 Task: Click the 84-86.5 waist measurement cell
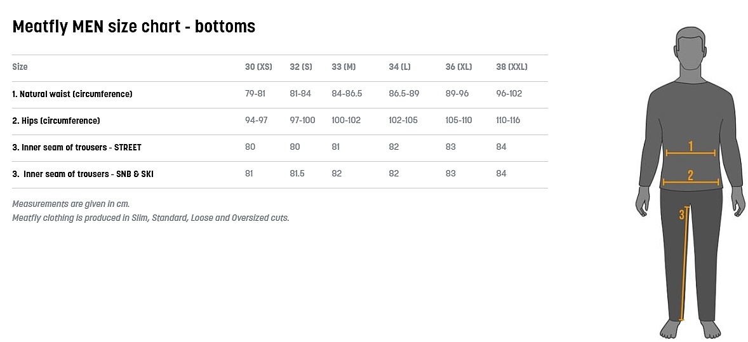point(347,94)
